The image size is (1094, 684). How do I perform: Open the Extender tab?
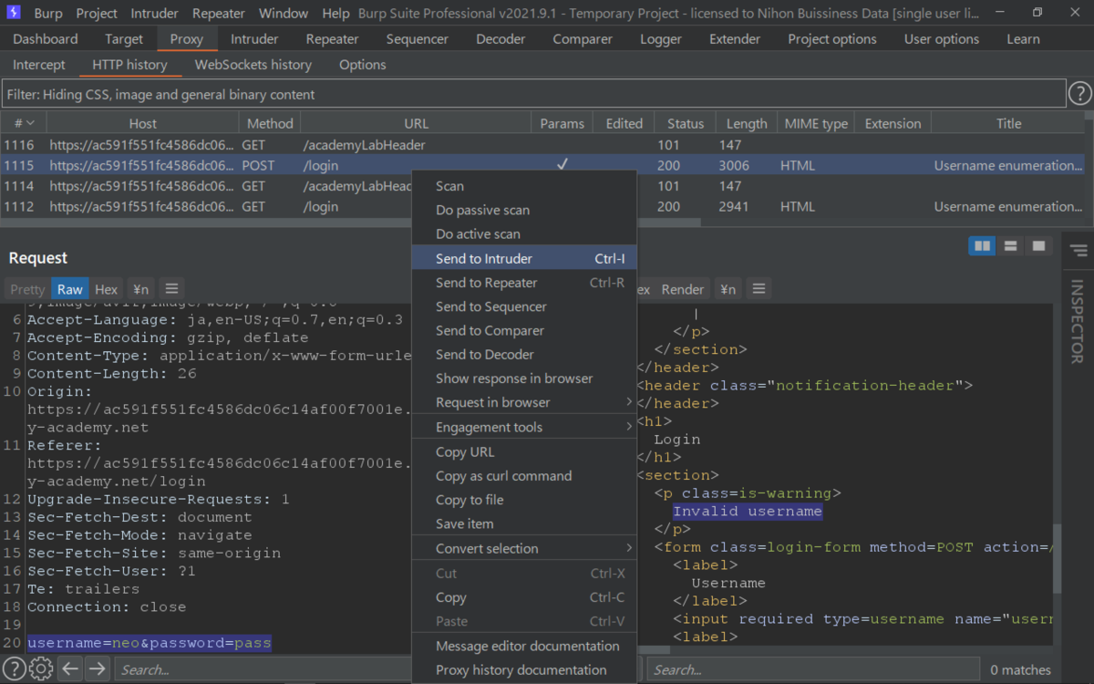pyautogui.click(x=735, y=39)
